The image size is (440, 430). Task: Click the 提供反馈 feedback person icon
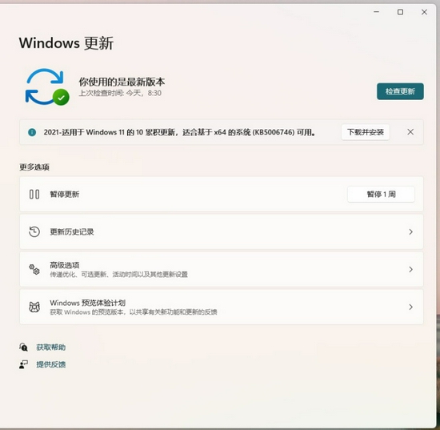coord(23,364)
